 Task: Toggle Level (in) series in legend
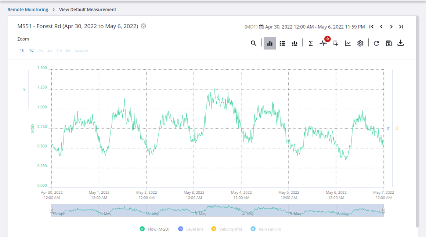click(x=191, y=229)
